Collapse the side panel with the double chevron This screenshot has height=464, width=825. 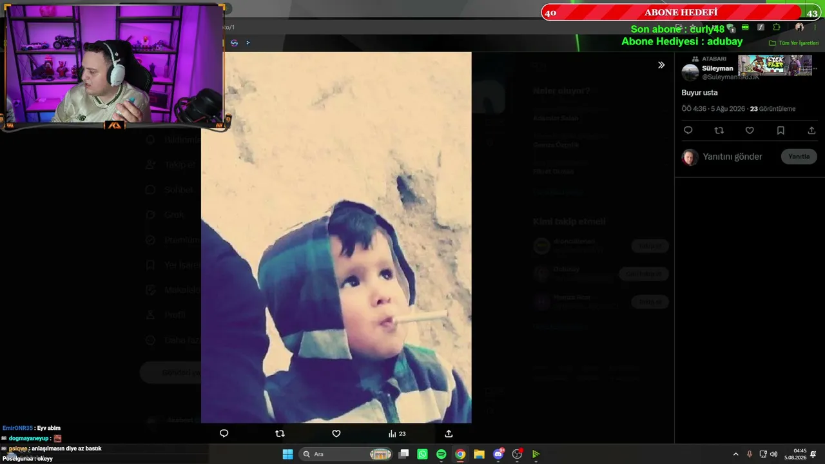pyautogui.click(x=661, y=65)
